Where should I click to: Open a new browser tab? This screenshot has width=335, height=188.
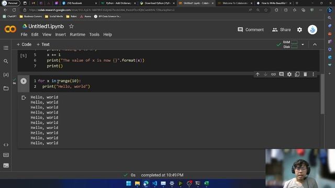tap(297, 3)
